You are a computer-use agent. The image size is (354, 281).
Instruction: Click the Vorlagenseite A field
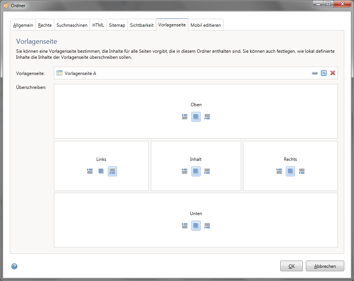coord(181,73)
